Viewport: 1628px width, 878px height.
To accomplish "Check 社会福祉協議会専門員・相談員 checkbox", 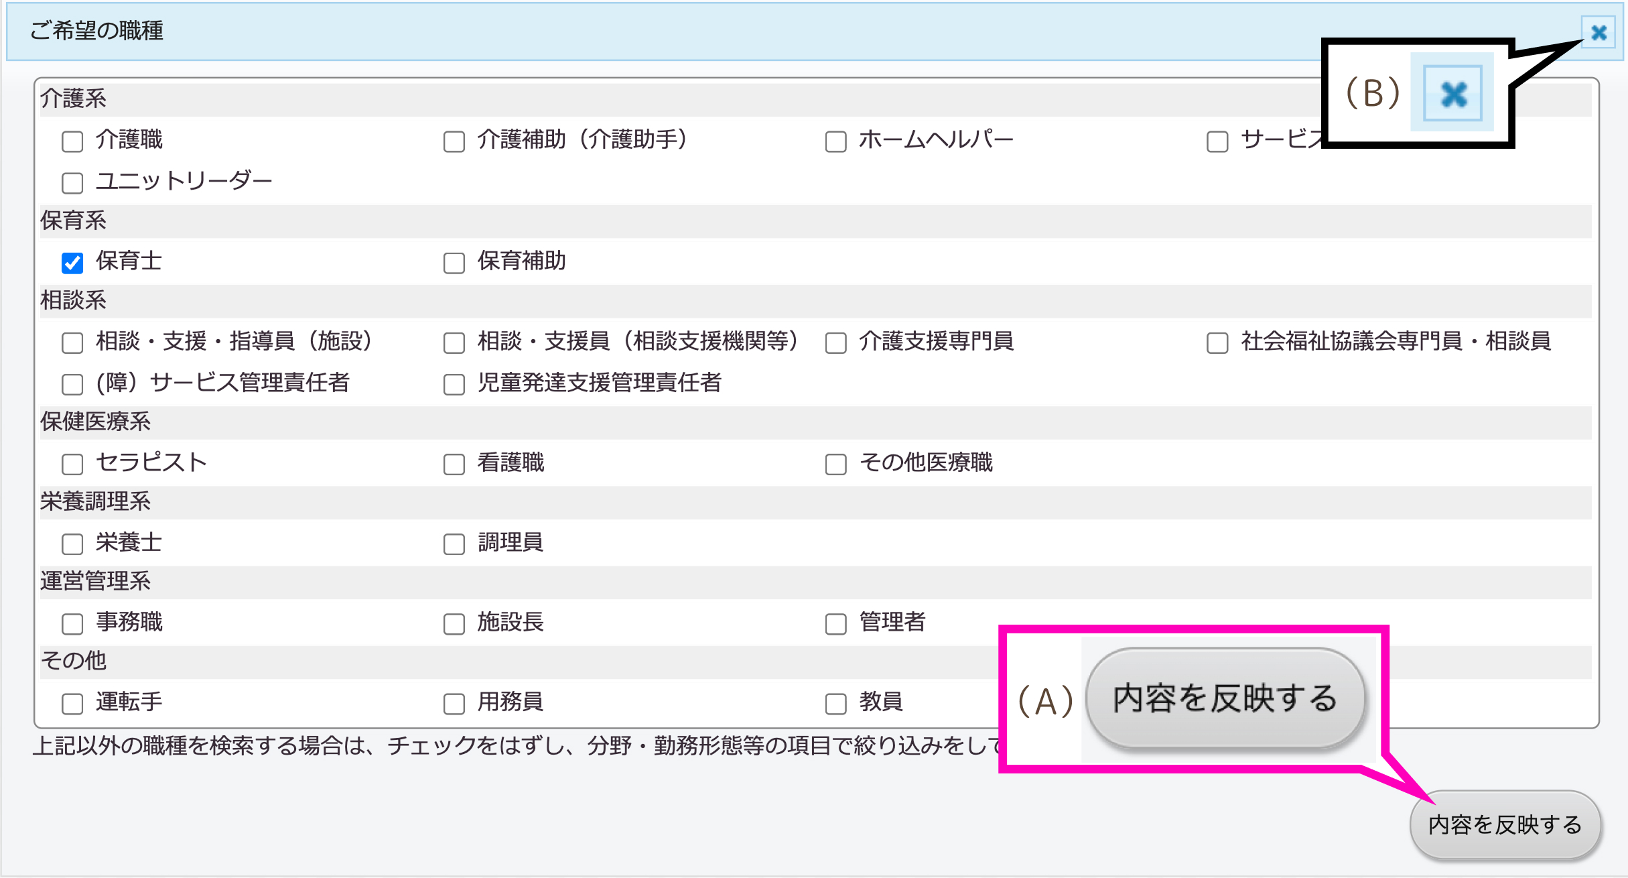I will tap(1217, 342).
